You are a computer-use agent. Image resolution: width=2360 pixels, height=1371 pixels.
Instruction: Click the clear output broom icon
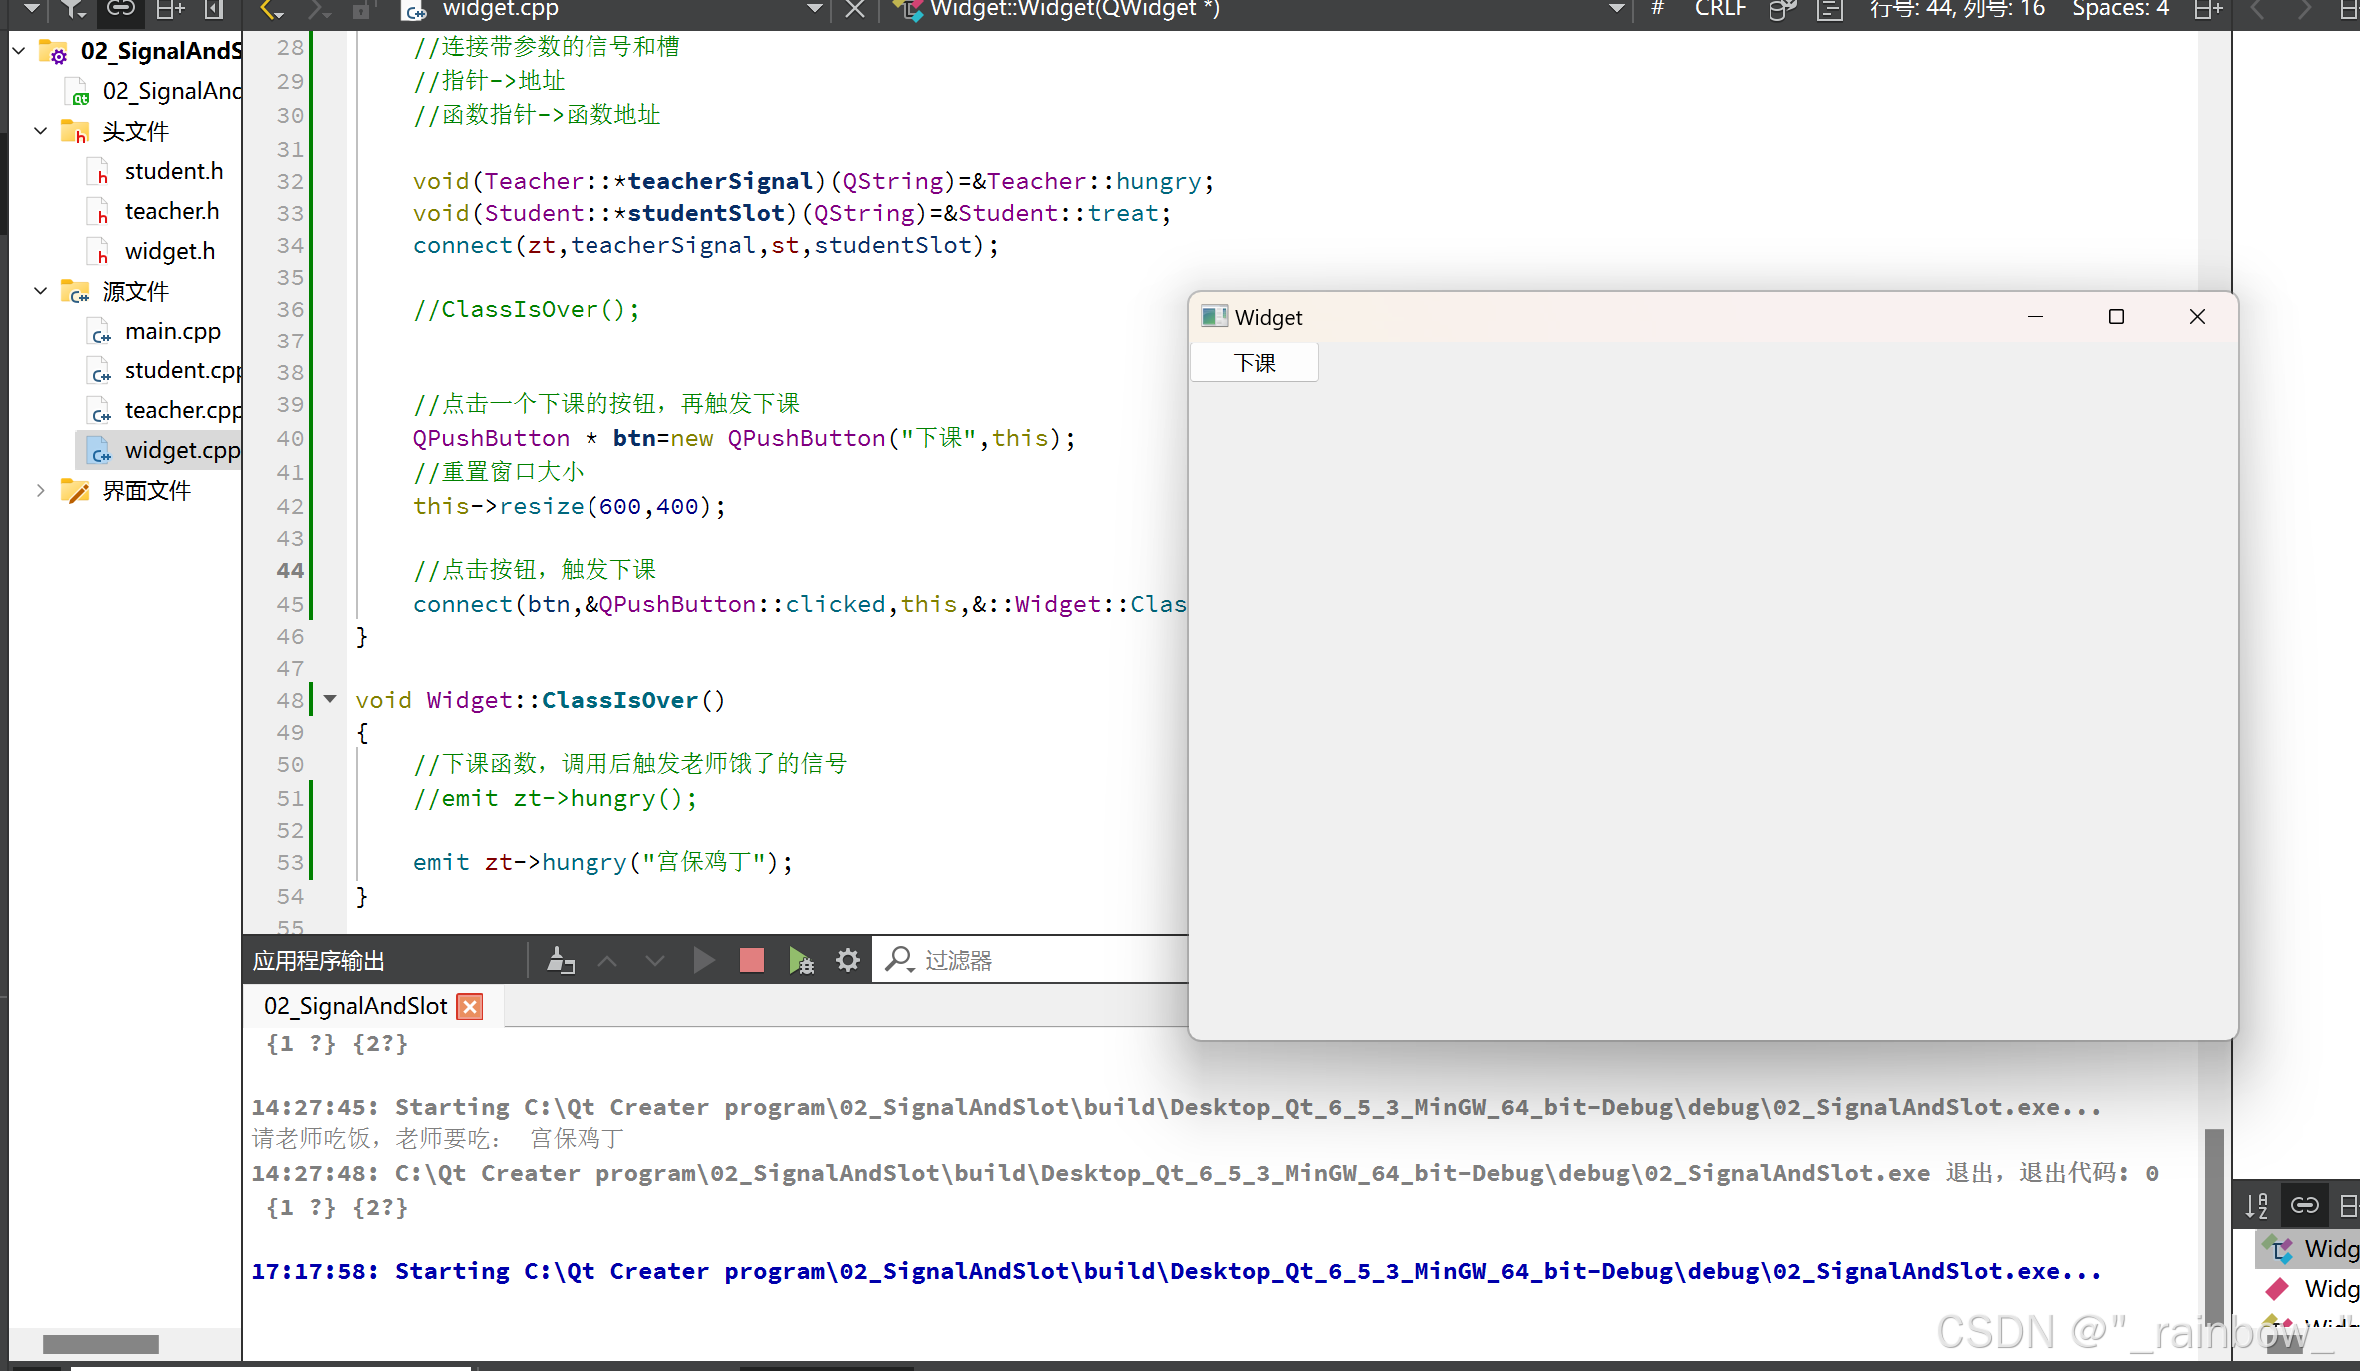[x=561, y=960]
